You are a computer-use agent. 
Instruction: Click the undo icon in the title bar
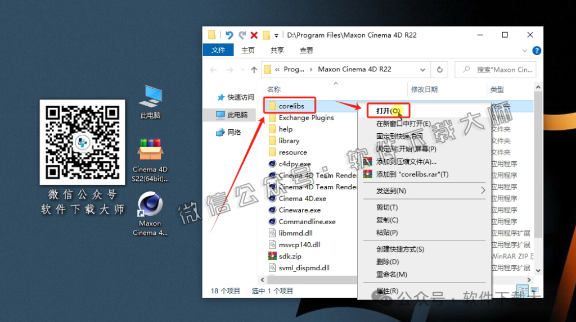tap(229, 35)
